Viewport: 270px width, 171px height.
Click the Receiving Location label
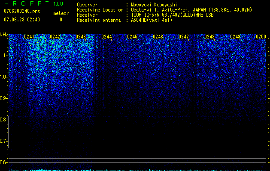100,10
